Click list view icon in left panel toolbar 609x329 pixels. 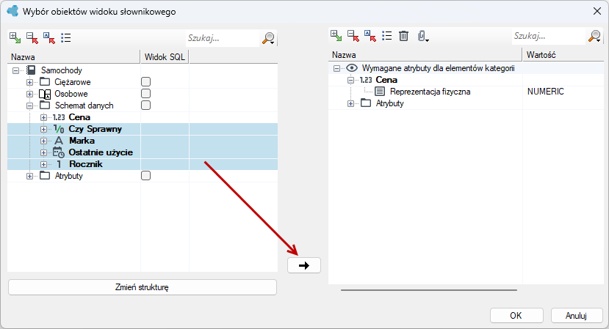coord(66,37)
